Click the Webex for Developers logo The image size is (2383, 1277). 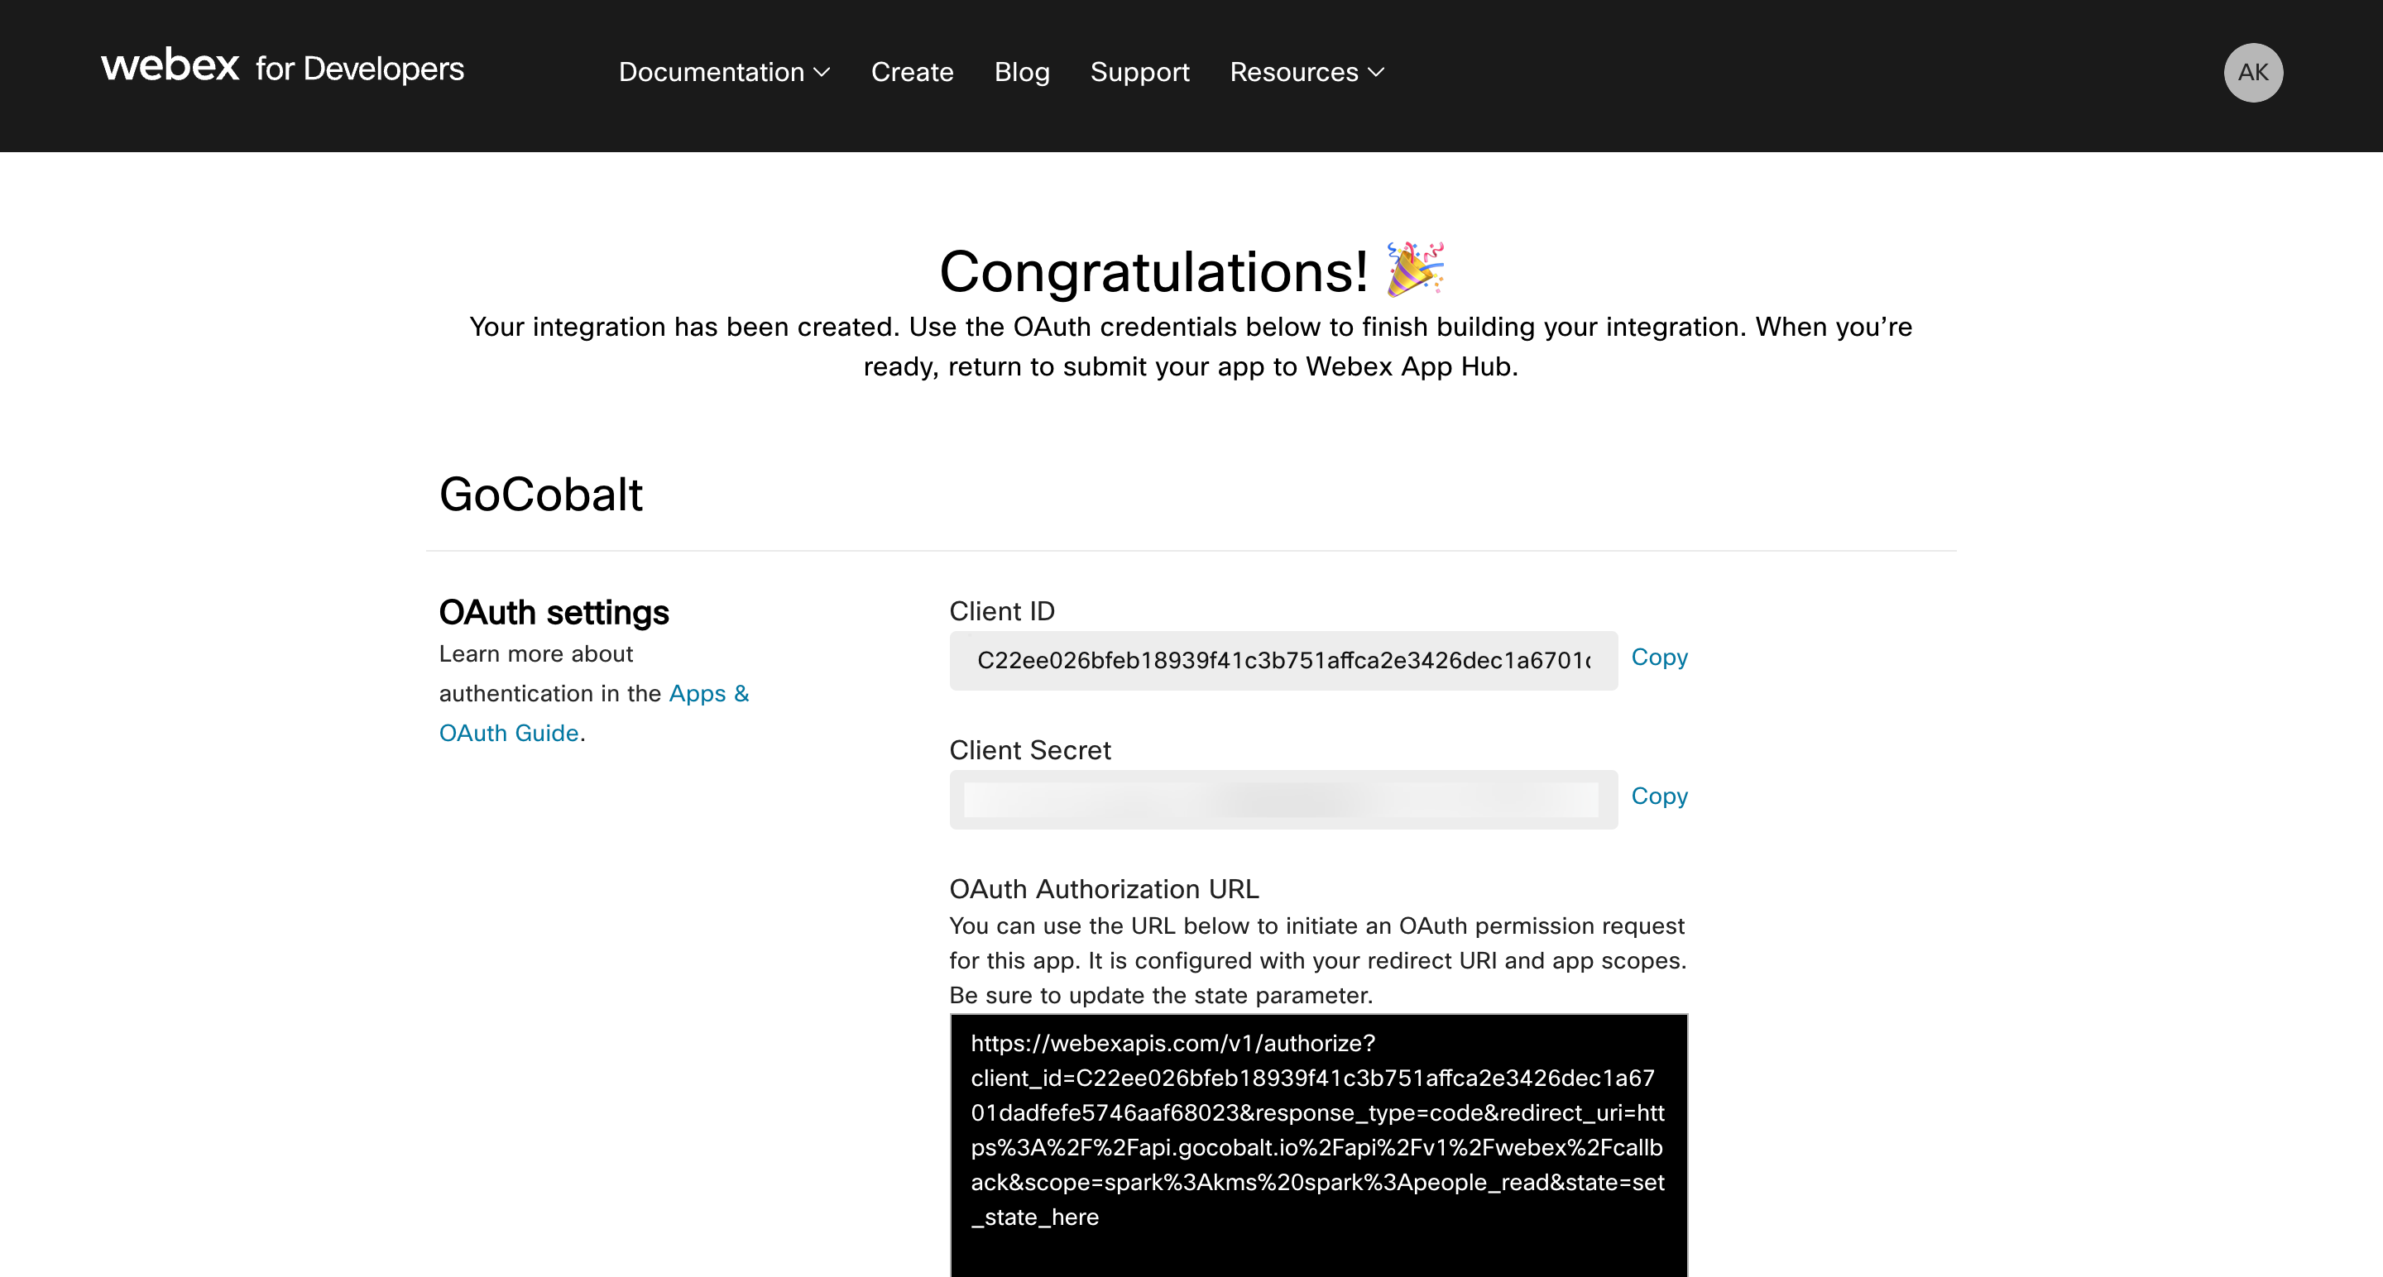pyautogui.click(x=282, y=68)
